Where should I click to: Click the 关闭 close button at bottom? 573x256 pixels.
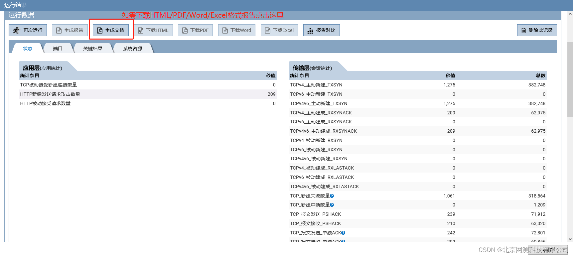[548, 250]
